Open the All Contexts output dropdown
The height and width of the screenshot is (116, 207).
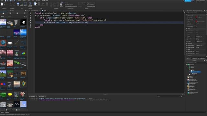42,96
